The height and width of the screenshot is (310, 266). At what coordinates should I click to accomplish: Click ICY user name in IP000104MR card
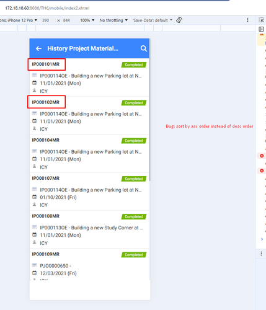[x=43, y=167]
